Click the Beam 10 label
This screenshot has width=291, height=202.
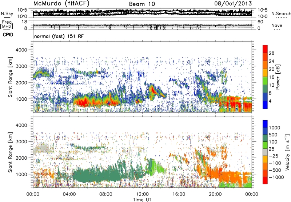pyautogui.click(x=142, y=4)
